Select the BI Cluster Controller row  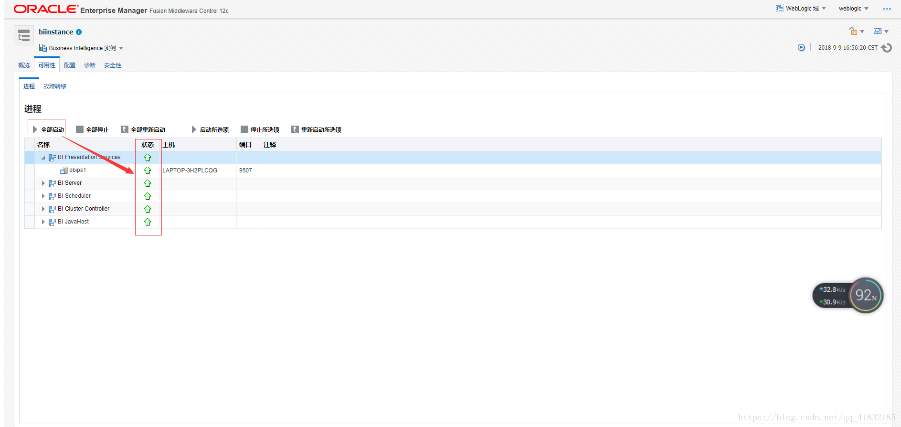453,209
